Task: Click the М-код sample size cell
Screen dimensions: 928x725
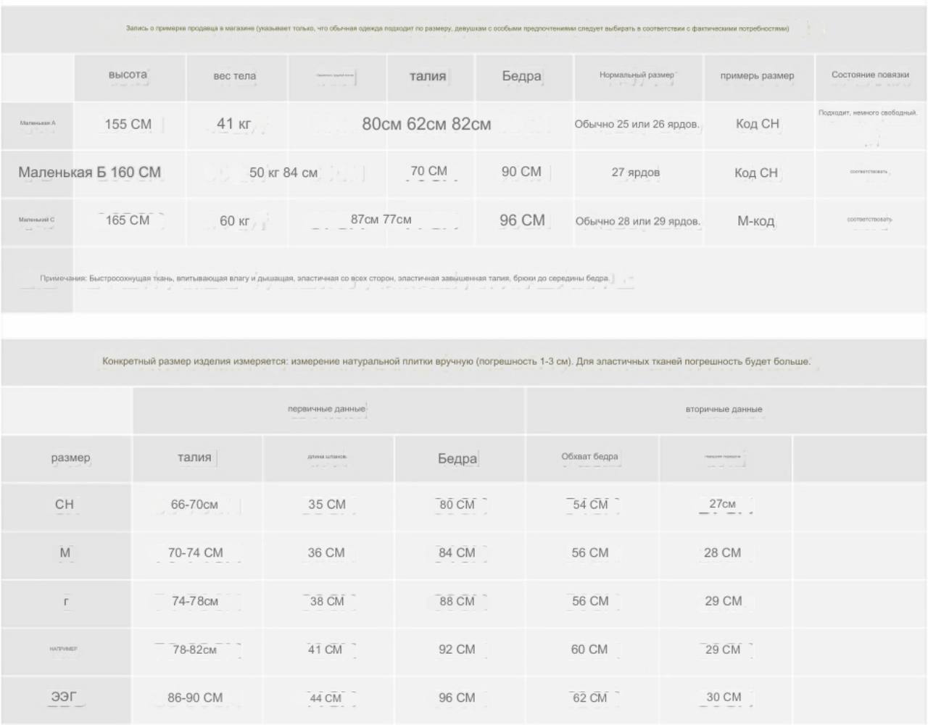Action: pos(756,220)
